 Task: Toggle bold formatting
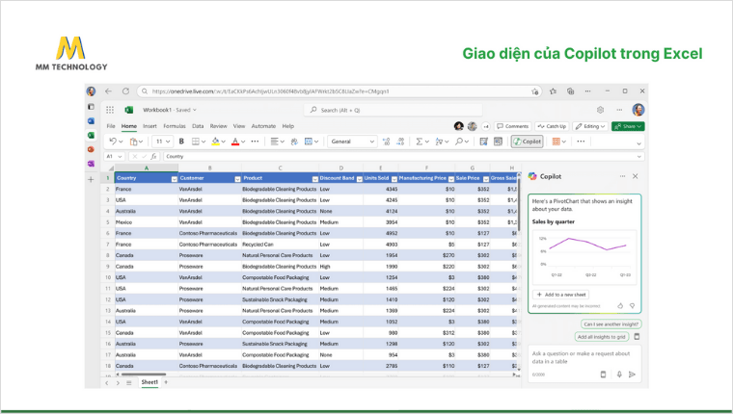181,141
